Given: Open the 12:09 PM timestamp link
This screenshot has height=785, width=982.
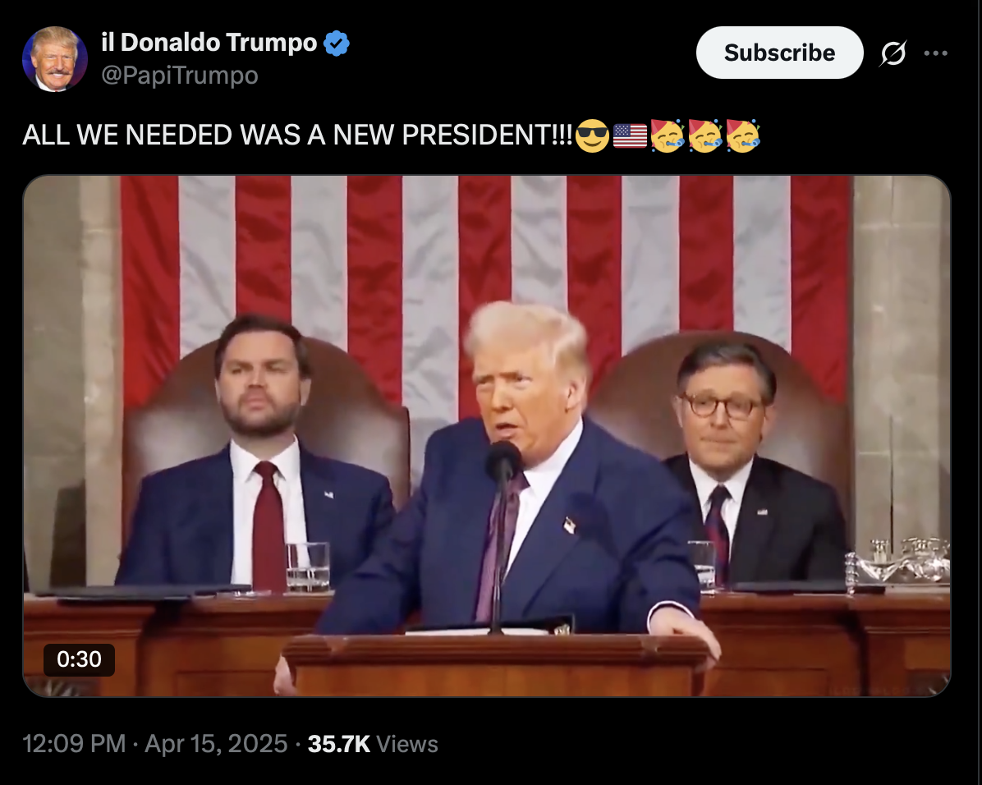Looking at the screenshot, I should coord(74,744).
